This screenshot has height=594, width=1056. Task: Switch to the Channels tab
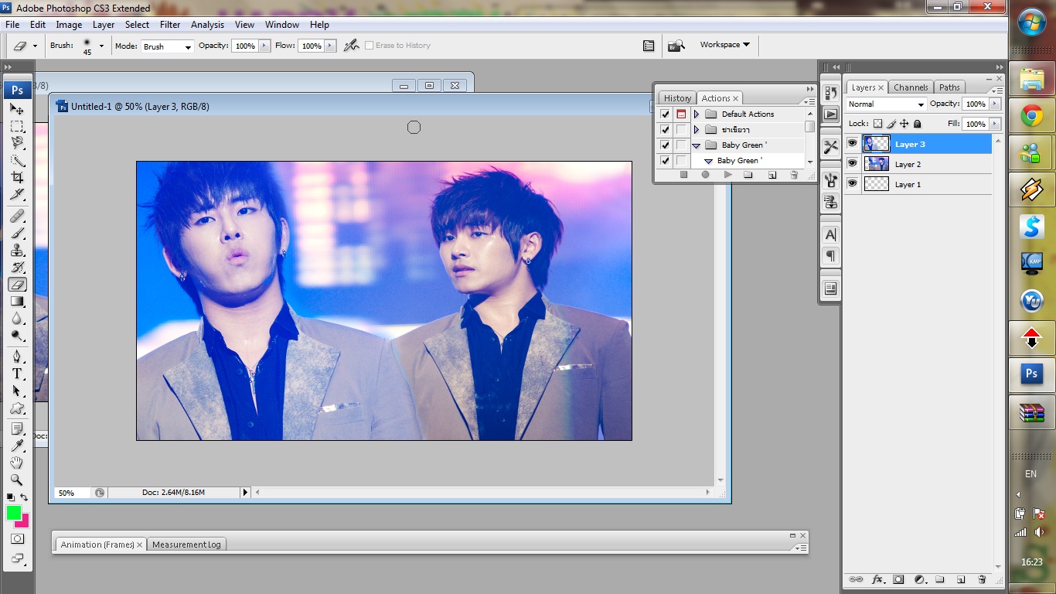click(911, 87)
